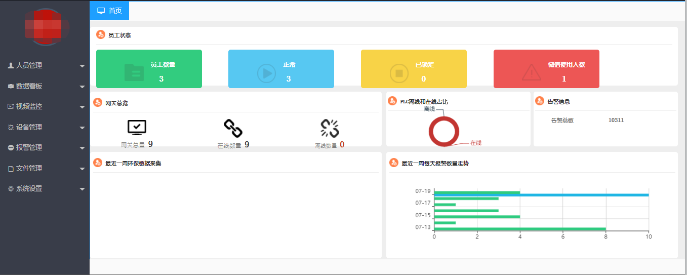The height and width of the screenshot is (275, 687).
Task: Expand the 视频监控 menu arrow
Action: 82,107
